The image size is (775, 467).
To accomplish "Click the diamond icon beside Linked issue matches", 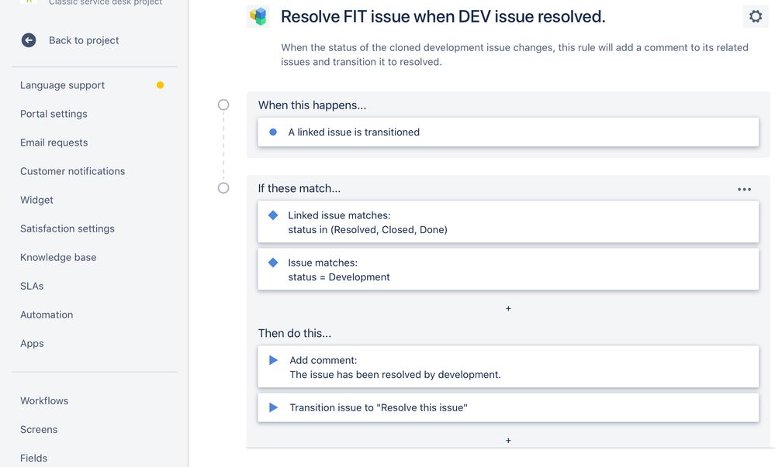I will coord(273,215).
